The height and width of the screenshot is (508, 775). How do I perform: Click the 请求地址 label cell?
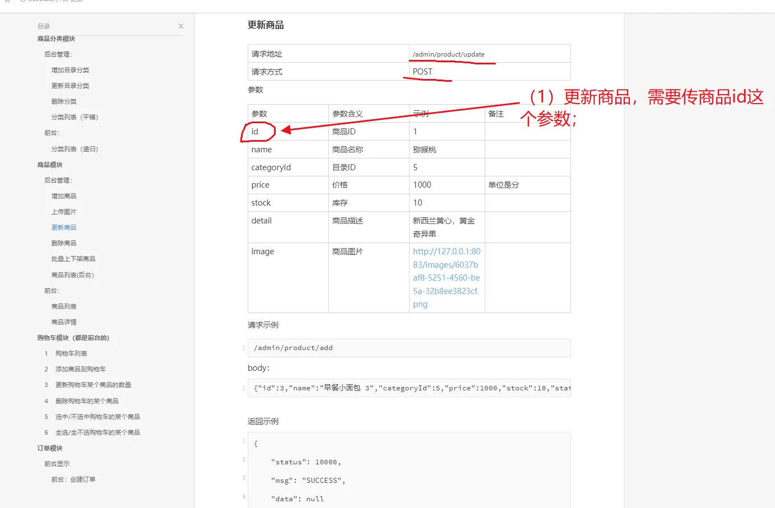tap(328, 54)
